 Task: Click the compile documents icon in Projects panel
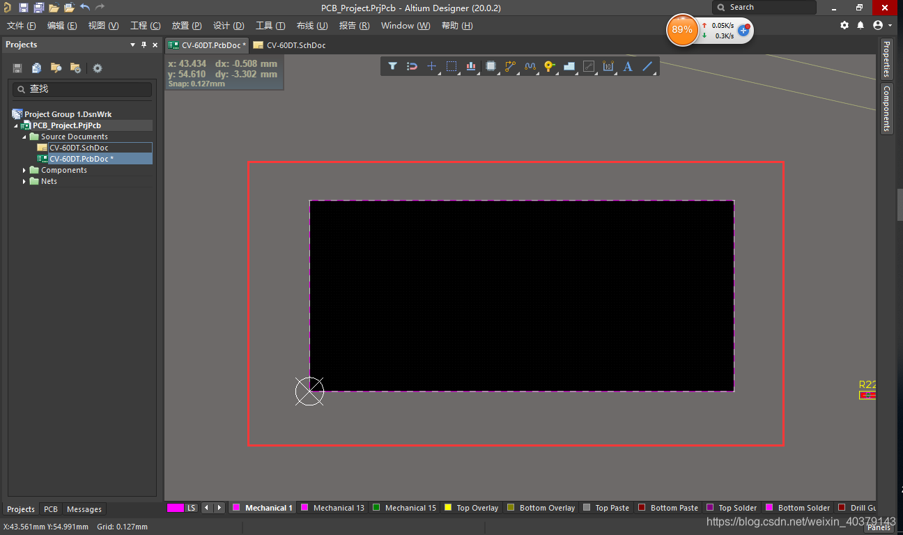pos(37,68)
